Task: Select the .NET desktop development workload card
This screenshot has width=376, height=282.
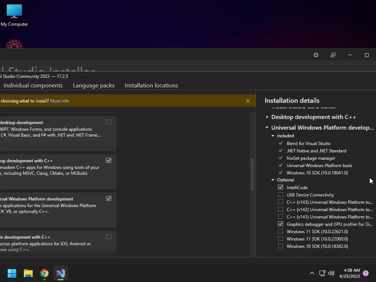Action: (x=58, y=134)
